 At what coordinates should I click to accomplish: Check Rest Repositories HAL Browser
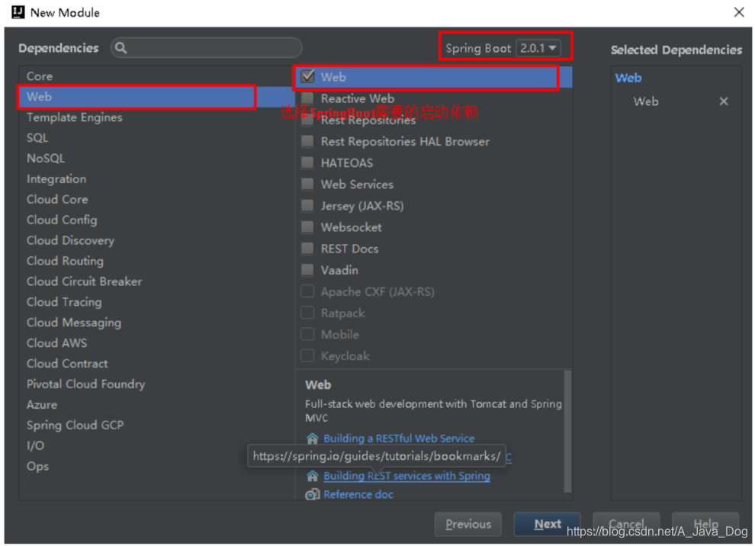(307, 141)
